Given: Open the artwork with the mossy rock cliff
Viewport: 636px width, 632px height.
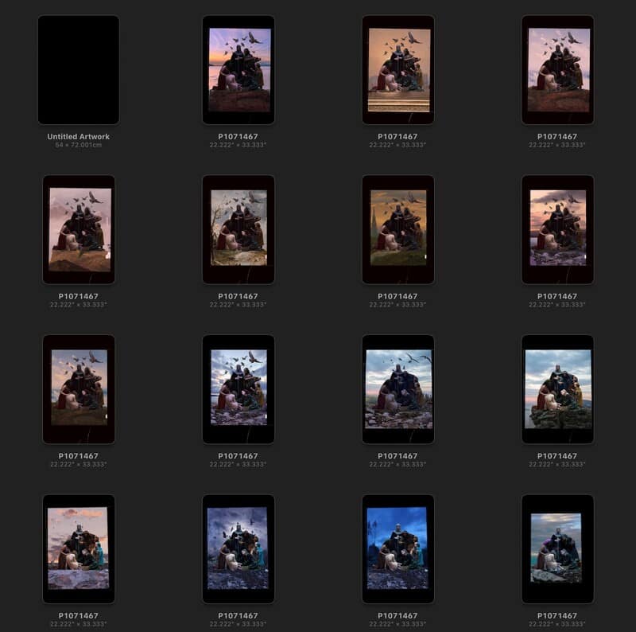Looking at the screenshot, I should pos(558,389).
